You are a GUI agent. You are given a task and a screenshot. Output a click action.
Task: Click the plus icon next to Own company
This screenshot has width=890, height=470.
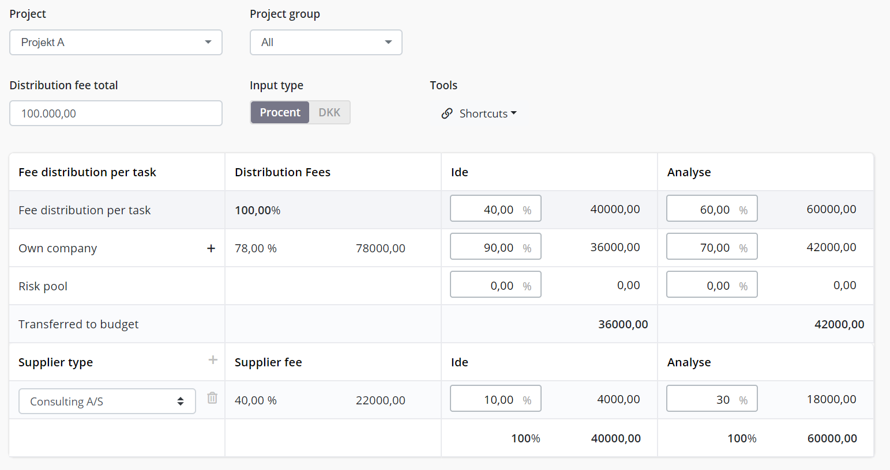click(211, 248)
